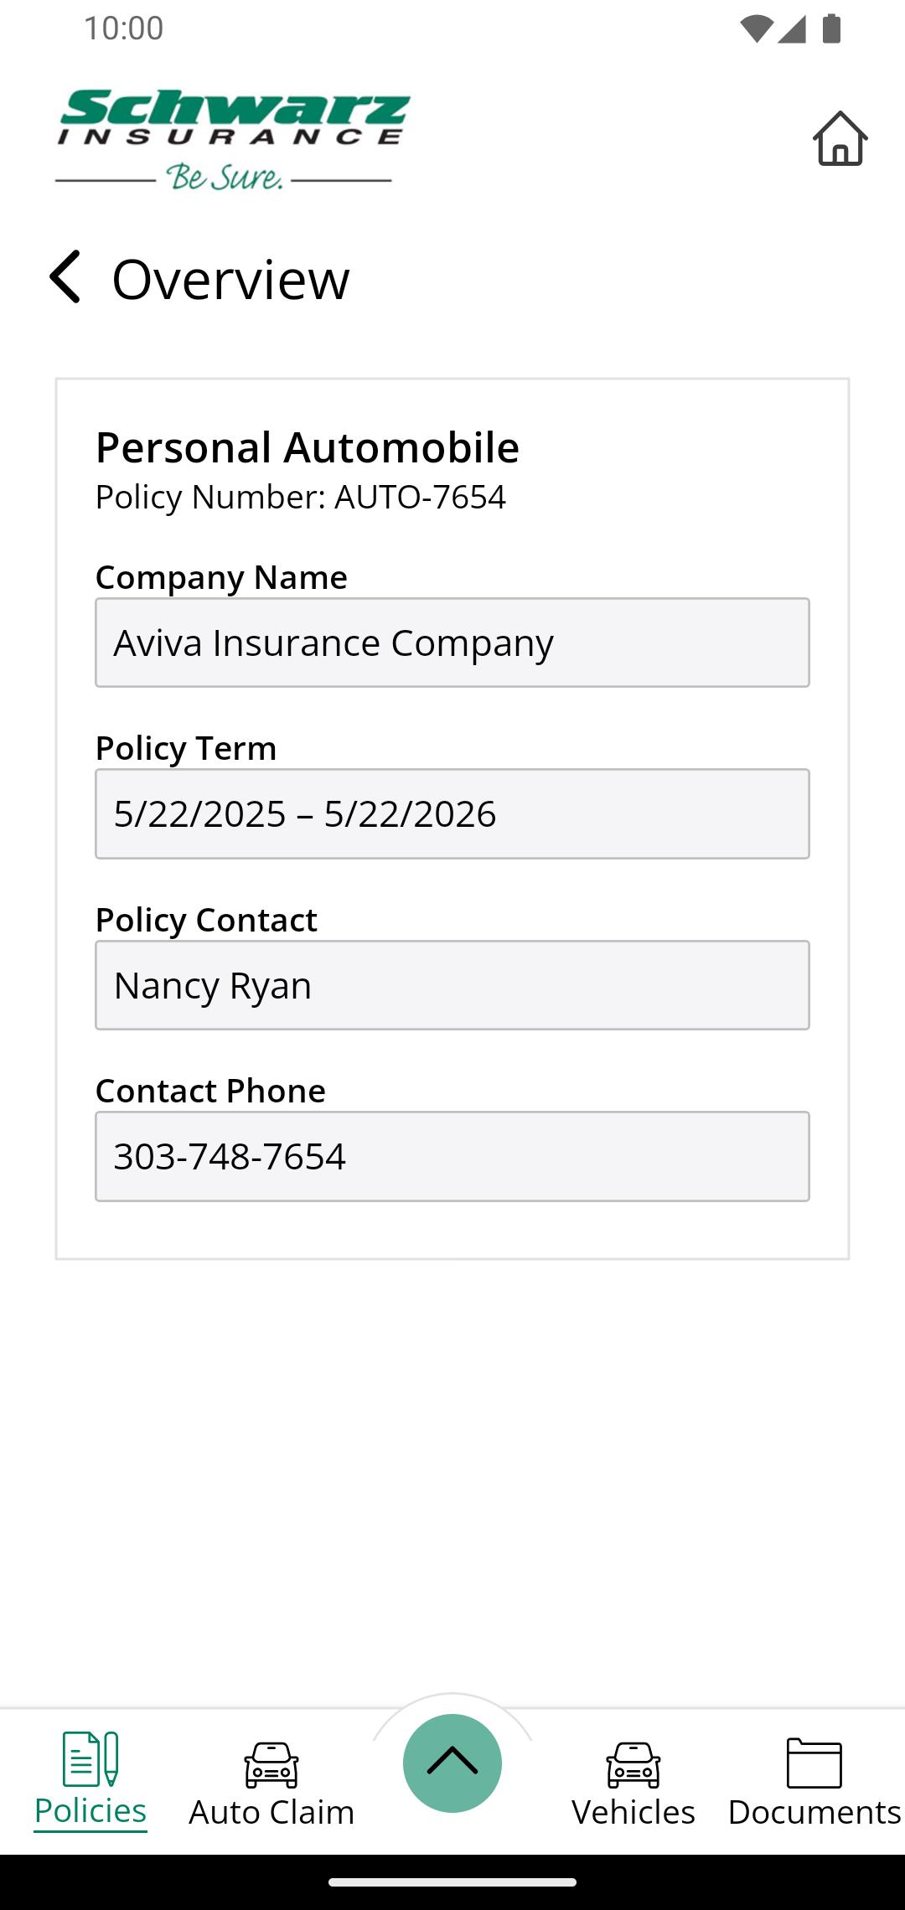The height and width of the screenshot is (1910, 905).
Task: Select the Policies tab label
Action: [x=90, y=1811]
